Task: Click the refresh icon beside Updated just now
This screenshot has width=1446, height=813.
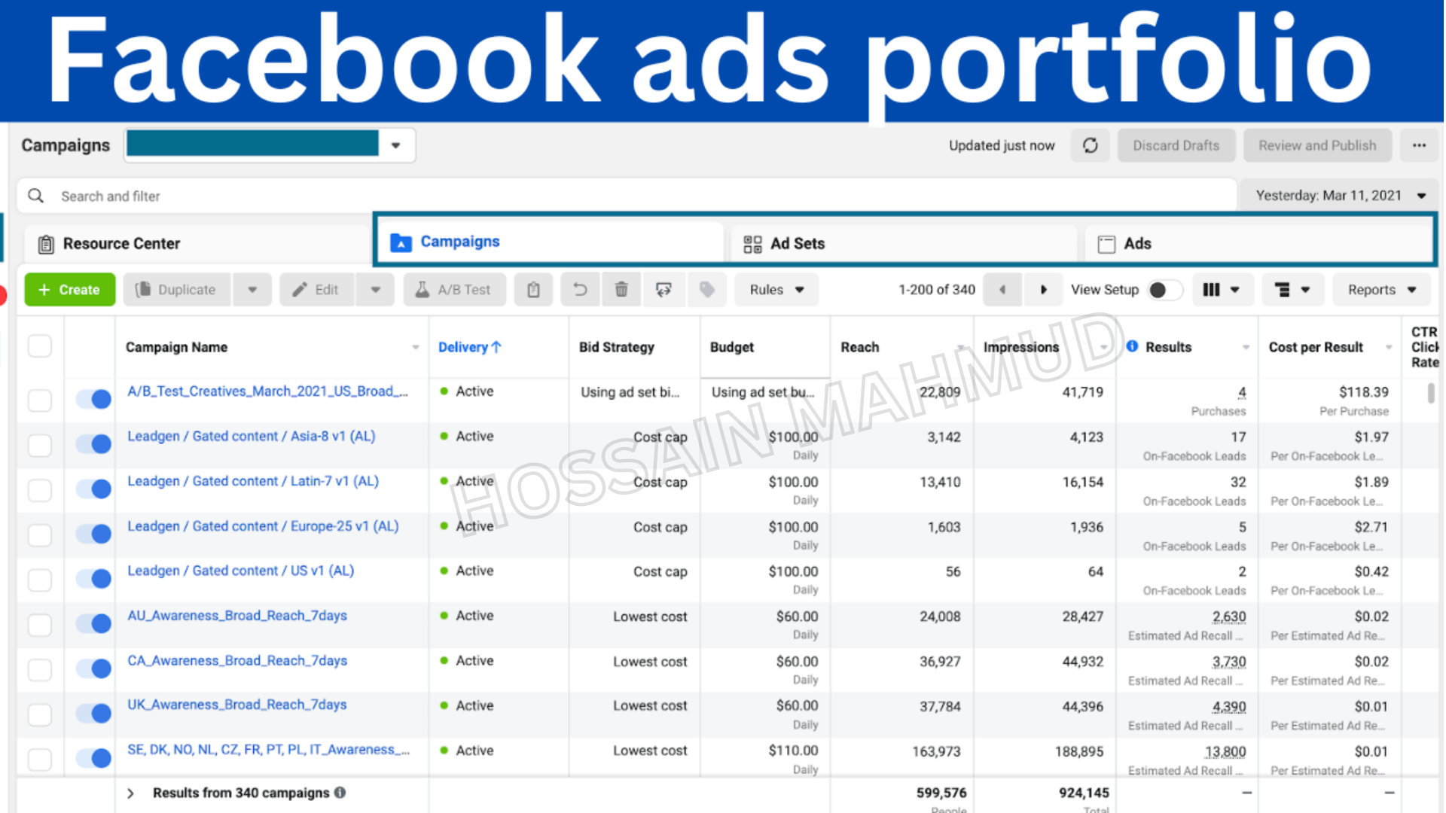Action: tap(1090, 145)
